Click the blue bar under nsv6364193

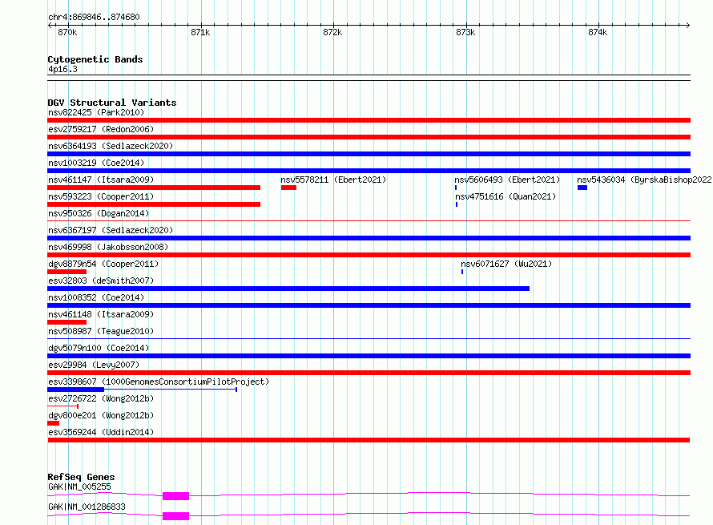click(x=369, y=154)
